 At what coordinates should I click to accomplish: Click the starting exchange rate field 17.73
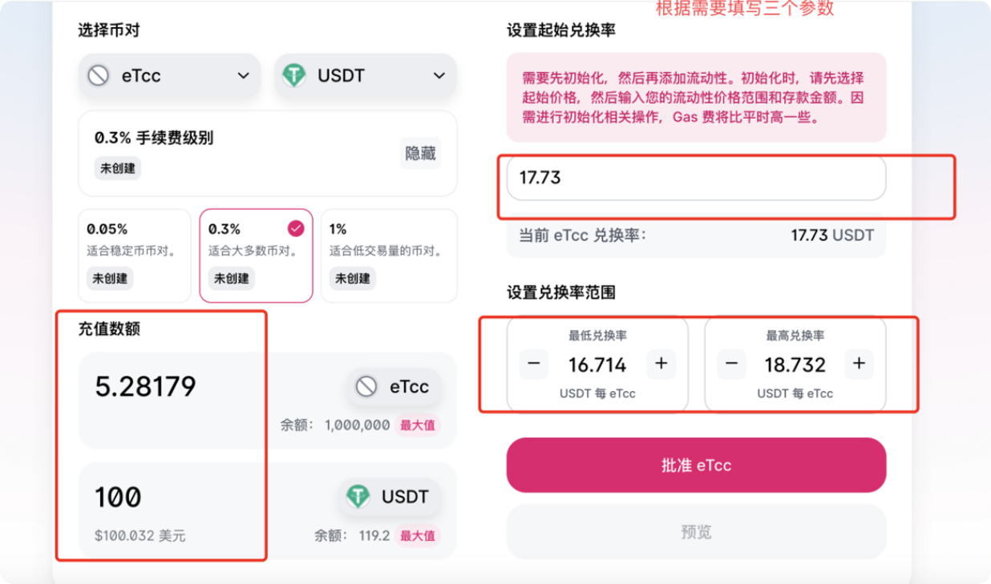pyautogui.click(x=695, y=178)
